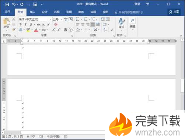This screenshot has width=185, height=140.
Task: Switch to the 插入 Insert tab
Action: [32, 12]
